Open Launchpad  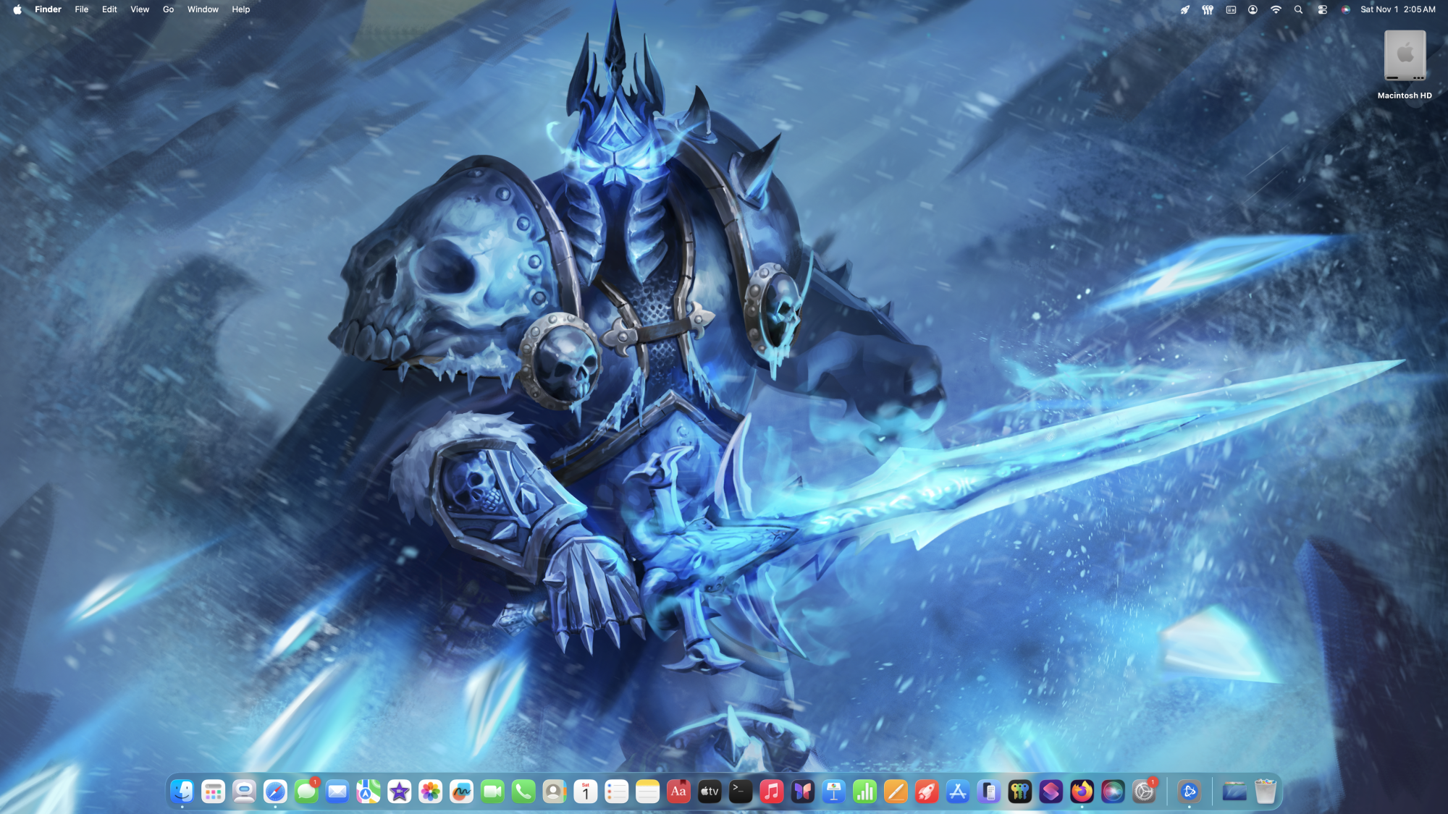pos(214,792)
